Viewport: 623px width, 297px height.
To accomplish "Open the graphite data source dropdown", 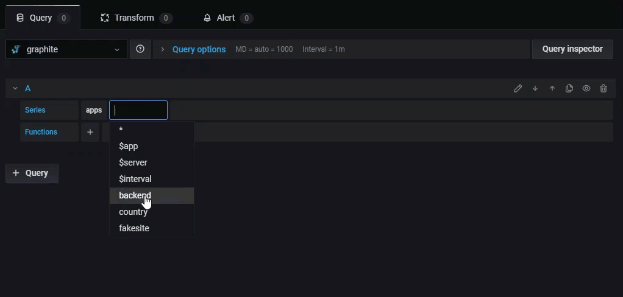I will coord(66,49).
